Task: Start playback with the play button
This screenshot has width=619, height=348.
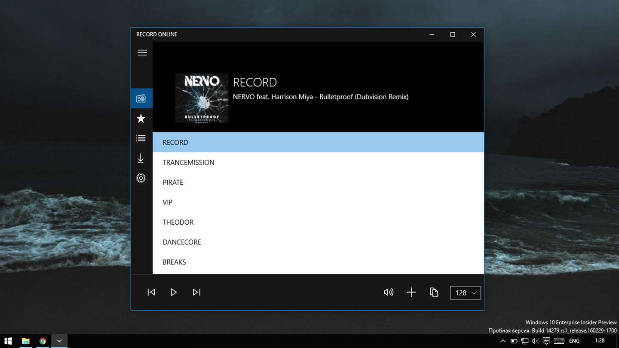Action: pyautogui.click(x=174, y=292)
